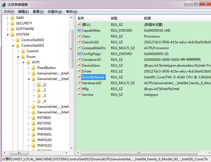Click tree pane scroll up arrow

(x=71, y=18)
